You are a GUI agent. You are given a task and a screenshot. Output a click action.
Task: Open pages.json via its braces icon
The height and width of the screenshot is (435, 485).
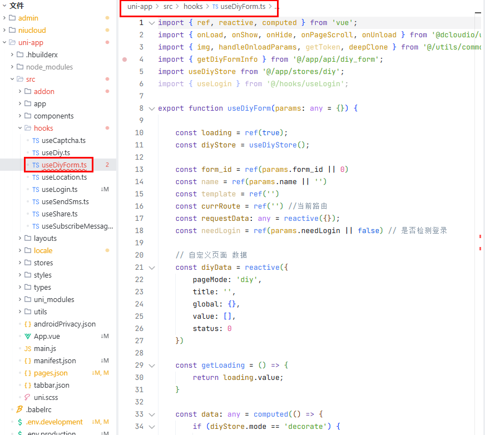click(x=28, y=373)
